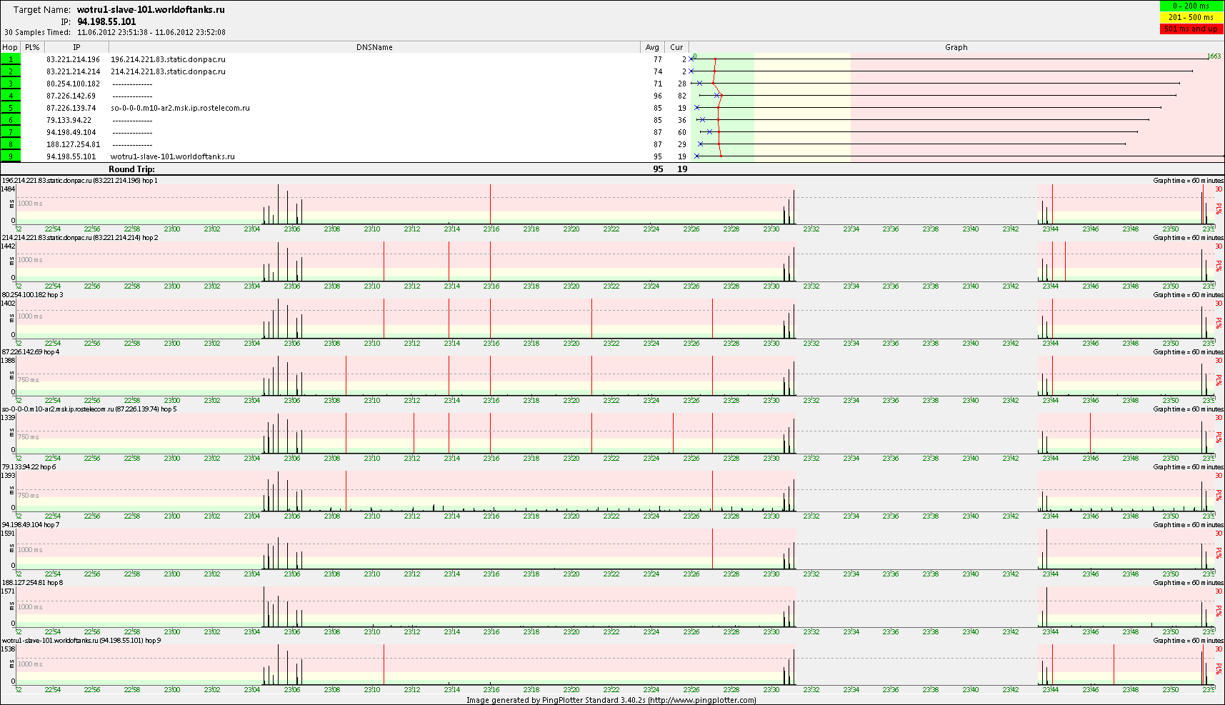Click DNS name 196.214.221.83.static.donpac.ru in table
The image size is (1225, 705).
[x=168, y=59]
